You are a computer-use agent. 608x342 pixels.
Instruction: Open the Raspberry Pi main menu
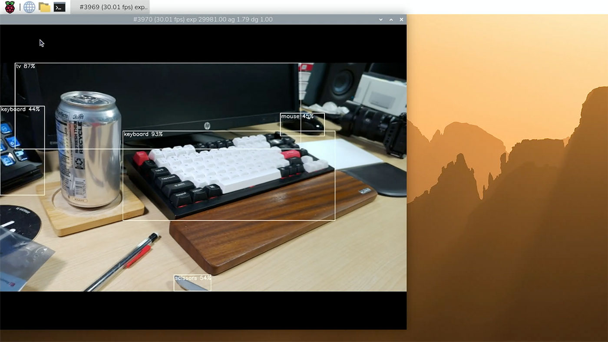10,7
